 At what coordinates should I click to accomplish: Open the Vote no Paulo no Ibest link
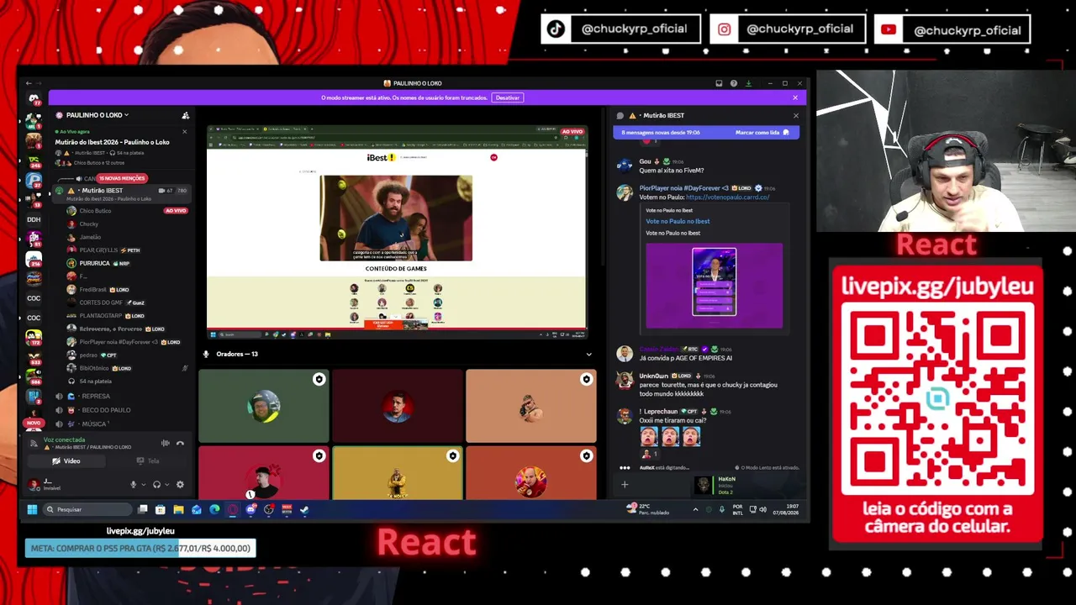678,221
